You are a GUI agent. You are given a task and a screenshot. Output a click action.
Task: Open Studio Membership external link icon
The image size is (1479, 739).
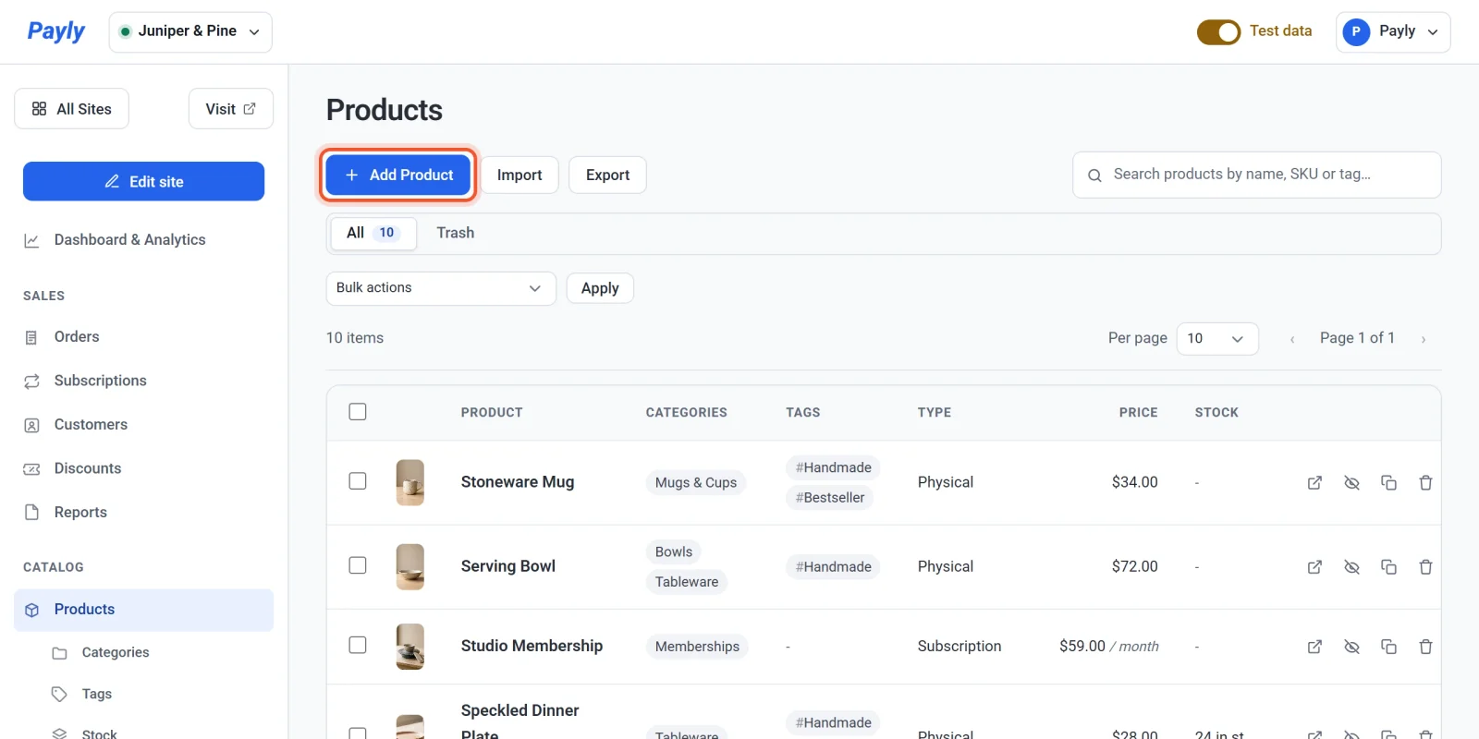1314,647
